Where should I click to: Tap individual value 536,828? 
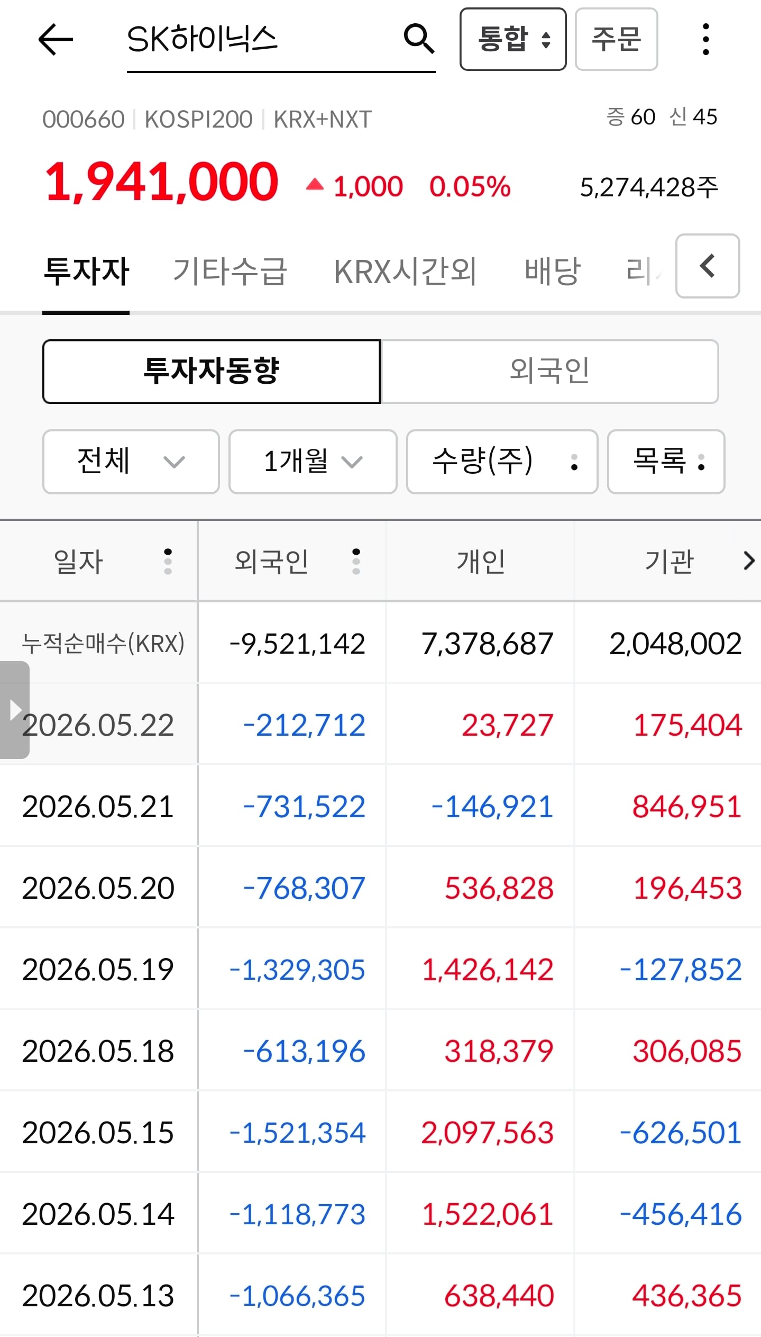point(499,888)
